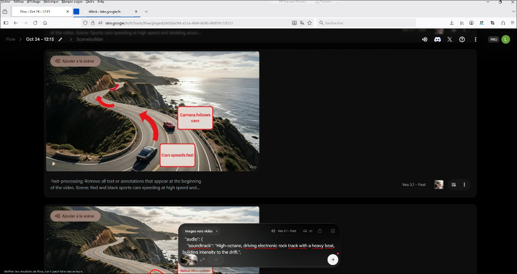Submit prompt with arrow send button
The height and width of the screenshot is (274, 517).
pyautogui.click(x=332, y=260)
